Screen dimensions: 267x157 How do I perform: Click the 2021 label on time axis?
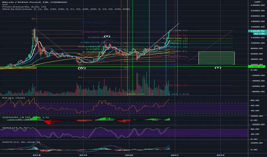[x=175, y=155]
